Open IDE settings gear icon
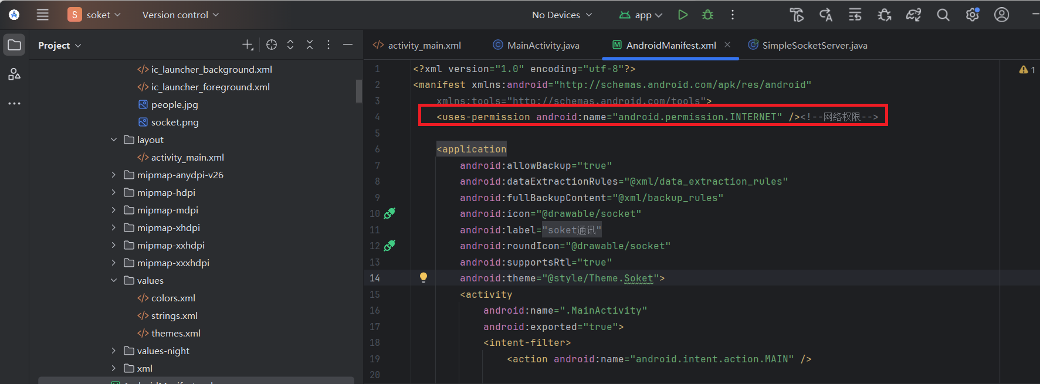The width and height of the screenshot is (1040, 384). pyautogui.click(x=973, y=15)
